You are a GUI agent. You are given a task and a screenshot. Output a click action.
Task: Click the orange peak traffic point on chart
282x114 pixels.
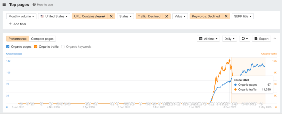tap(229, 60)
